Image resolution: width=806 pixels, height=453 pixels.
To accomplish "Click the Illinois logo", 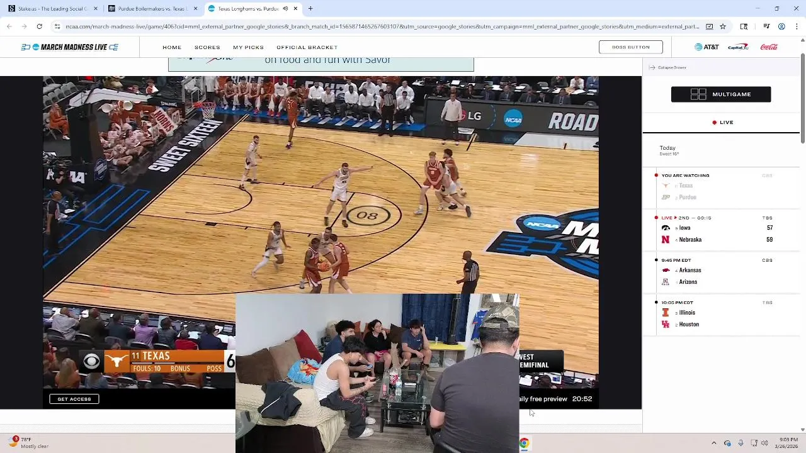I will tap(666, 313).
